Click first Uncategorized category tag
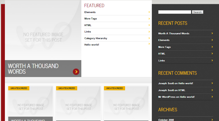The height and width of the screenshot is (121, 219). coord(19,88)
